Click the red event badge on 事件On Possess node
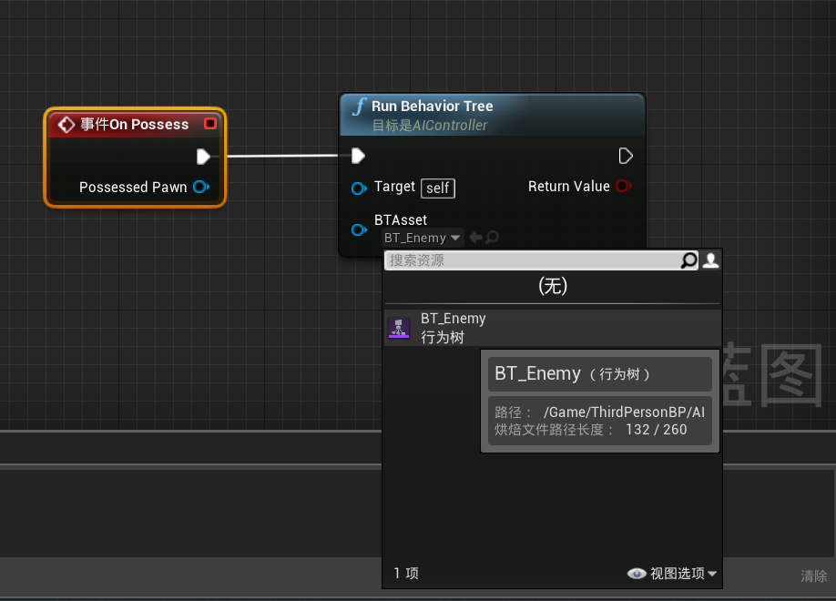836x601 pixels. pyautogui.click(x=209, y=124)
